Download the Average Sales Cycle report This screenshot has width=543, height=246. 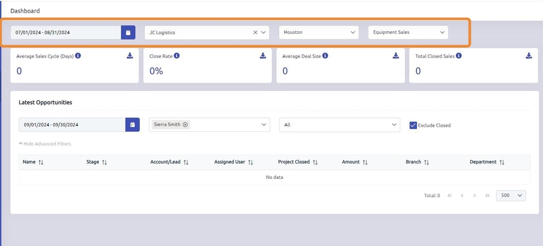[x=130, y=56]
